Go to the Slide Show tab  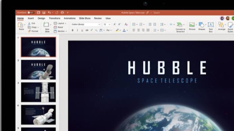(85, 18)
